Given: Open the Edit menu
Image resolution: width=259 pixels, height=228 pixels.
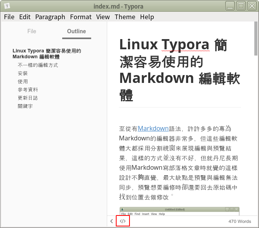Looking at the screenshot, I should 25,17.
